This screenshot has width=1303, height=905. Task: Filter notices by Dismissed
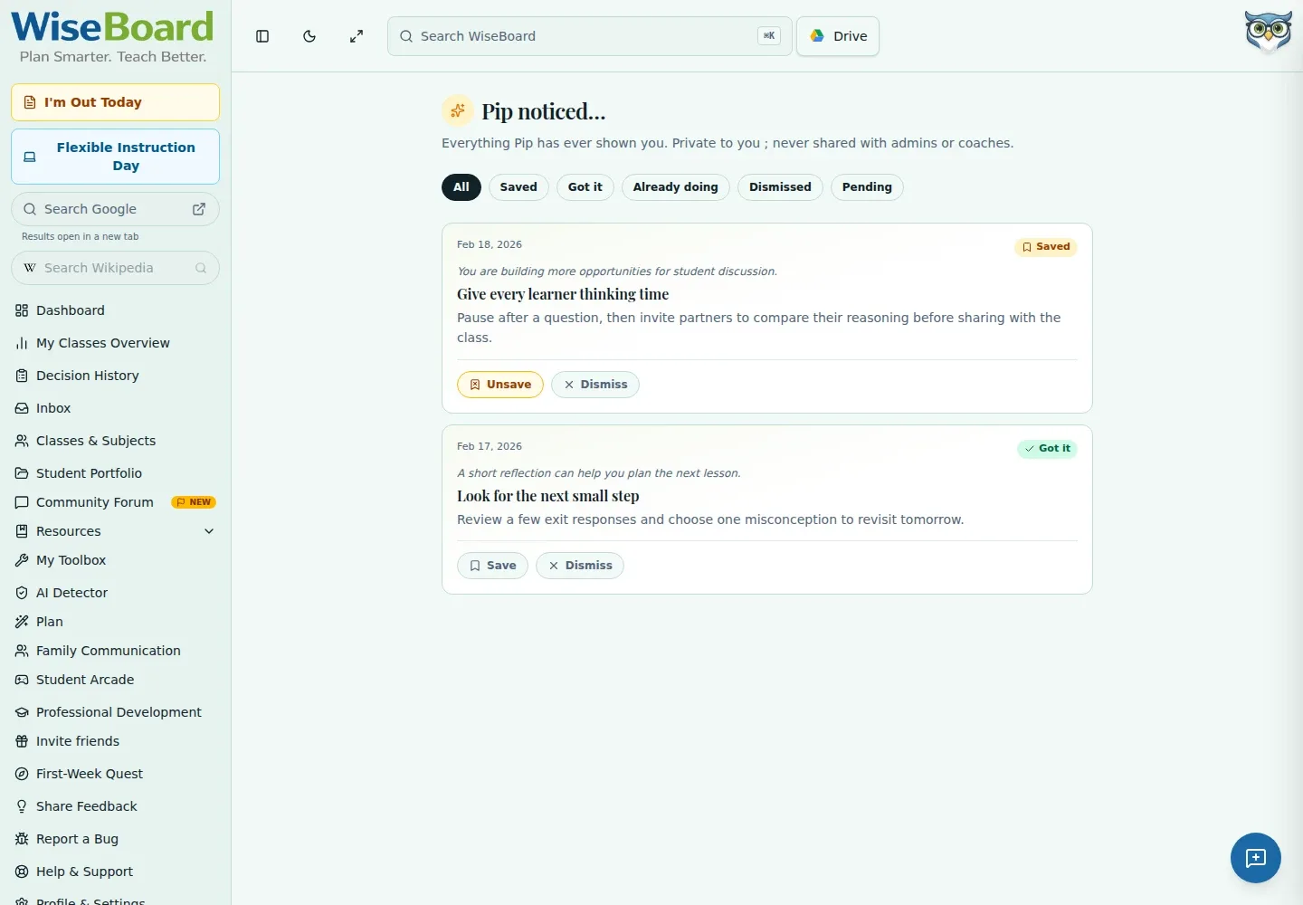780,187
